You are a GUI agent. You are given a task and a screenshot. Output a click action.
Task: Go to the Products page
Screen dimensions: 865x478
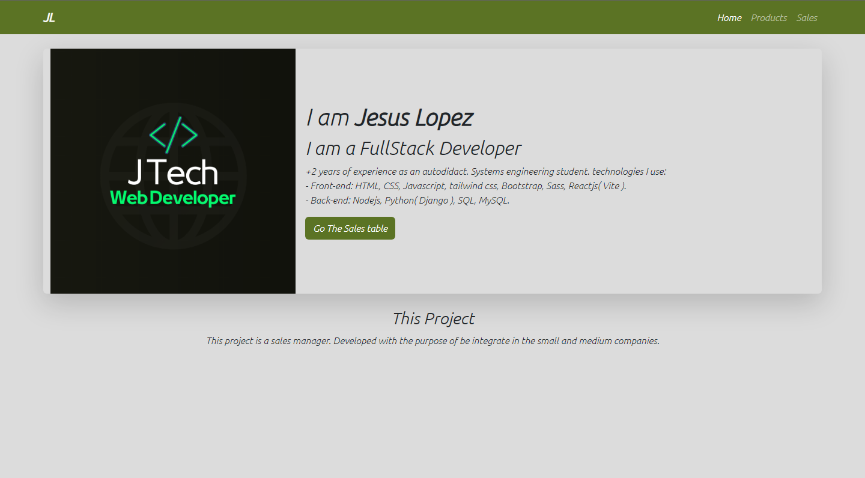click(769, 17)
